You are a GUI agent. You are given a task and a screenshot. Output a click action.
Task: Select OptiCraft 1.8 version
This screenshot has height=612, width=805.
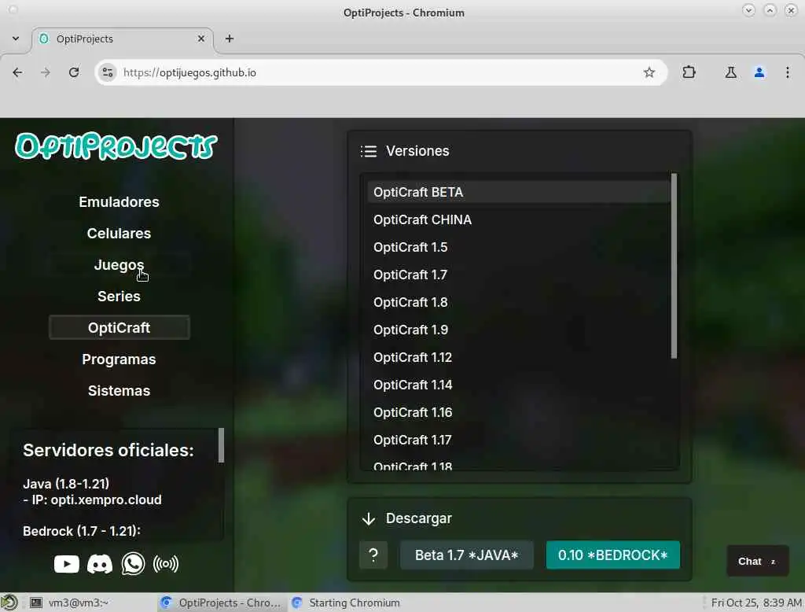[519, 302]
